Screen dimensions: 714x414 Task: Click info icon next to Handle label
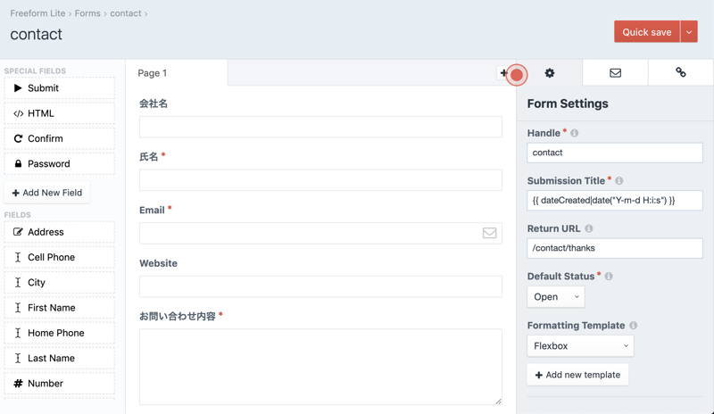(x=575, y=133)
